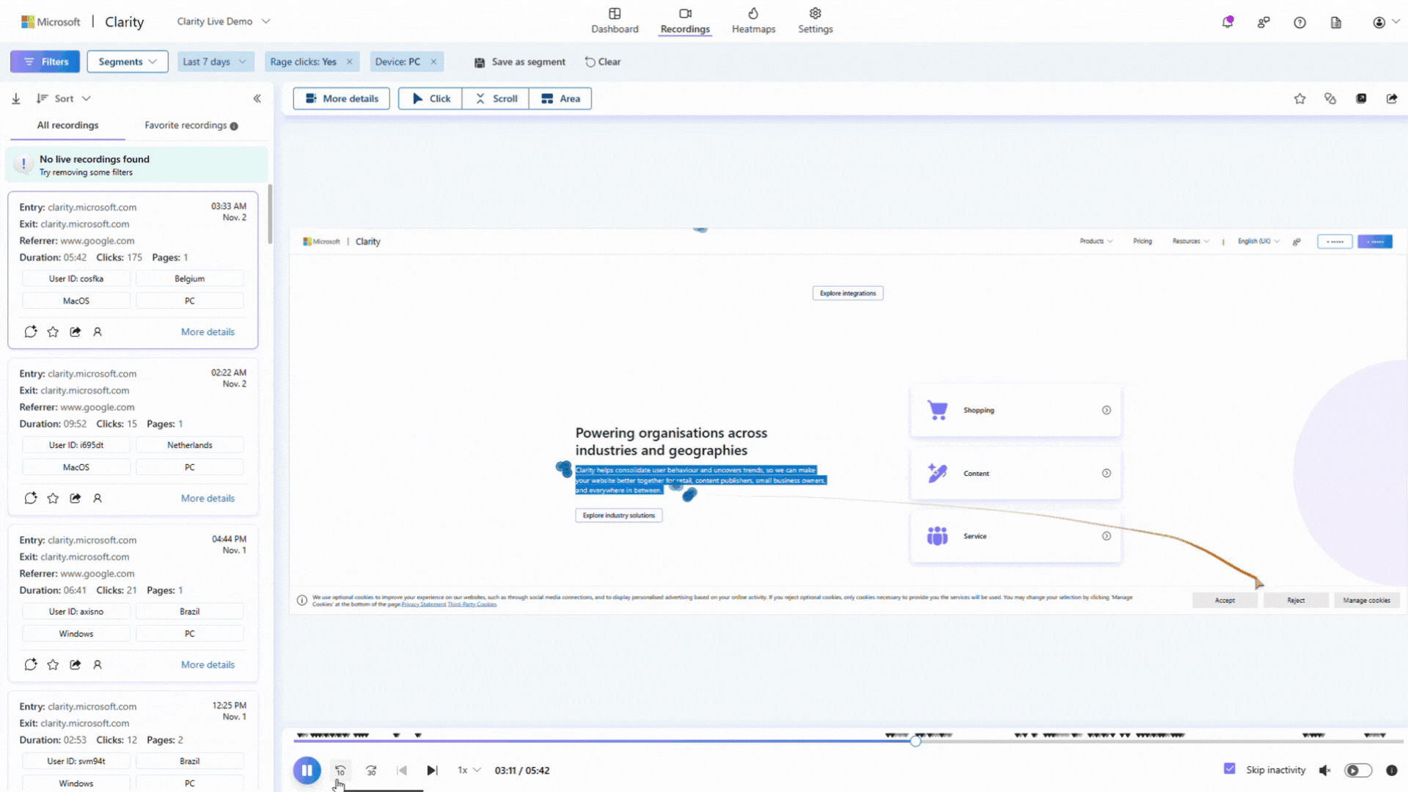
Task: Open the playback speed 1x dropdown
Action: click(469, 770)
